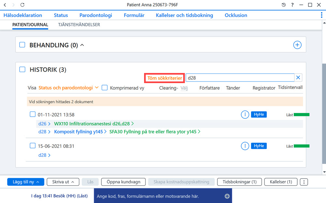The width and height of the screenshot is (326, 203).
Task: Click the Töm sökkriterier link
Action: click(x=165, y=78)
